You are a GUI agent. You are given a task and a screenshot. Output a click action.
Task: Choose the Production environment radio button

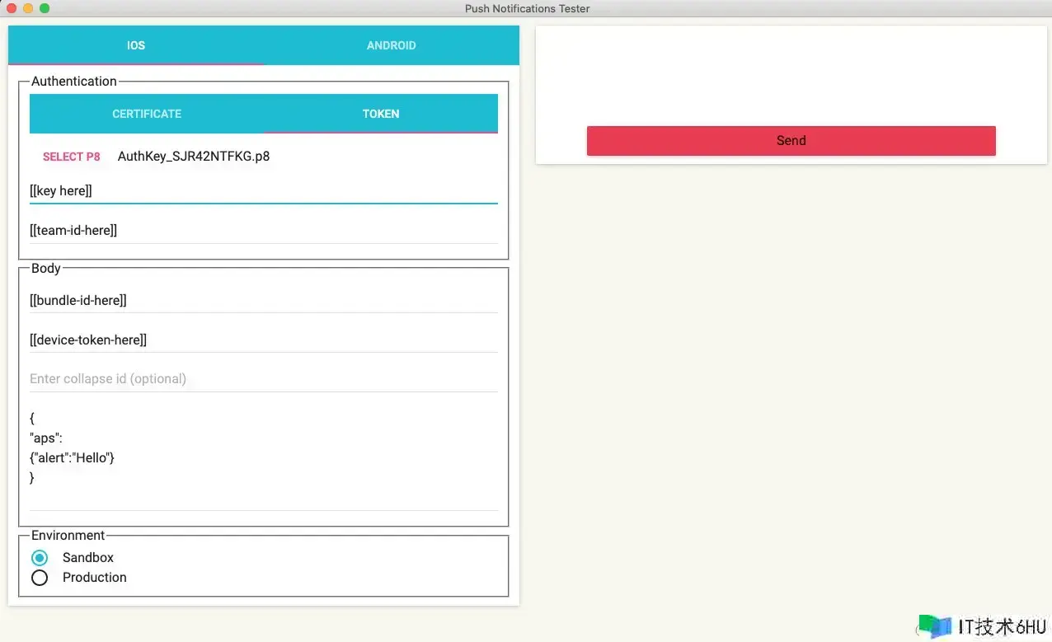coord(40,578)
